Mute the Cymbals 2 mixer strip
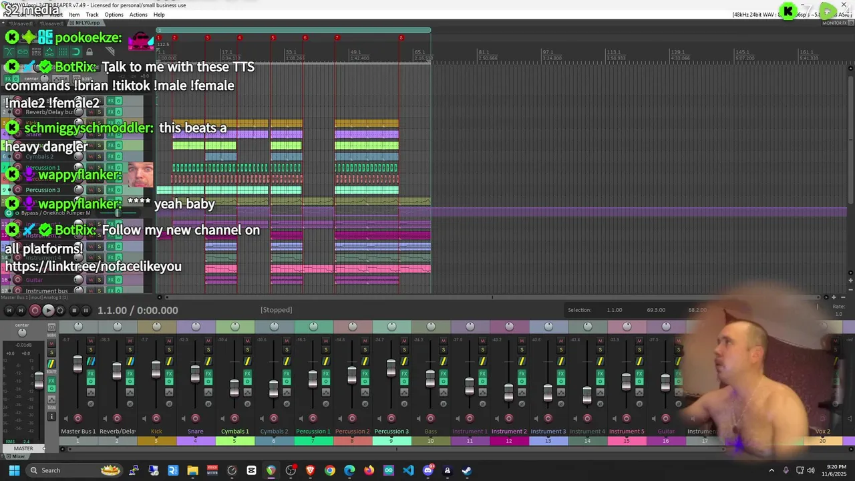 point(287,341)
